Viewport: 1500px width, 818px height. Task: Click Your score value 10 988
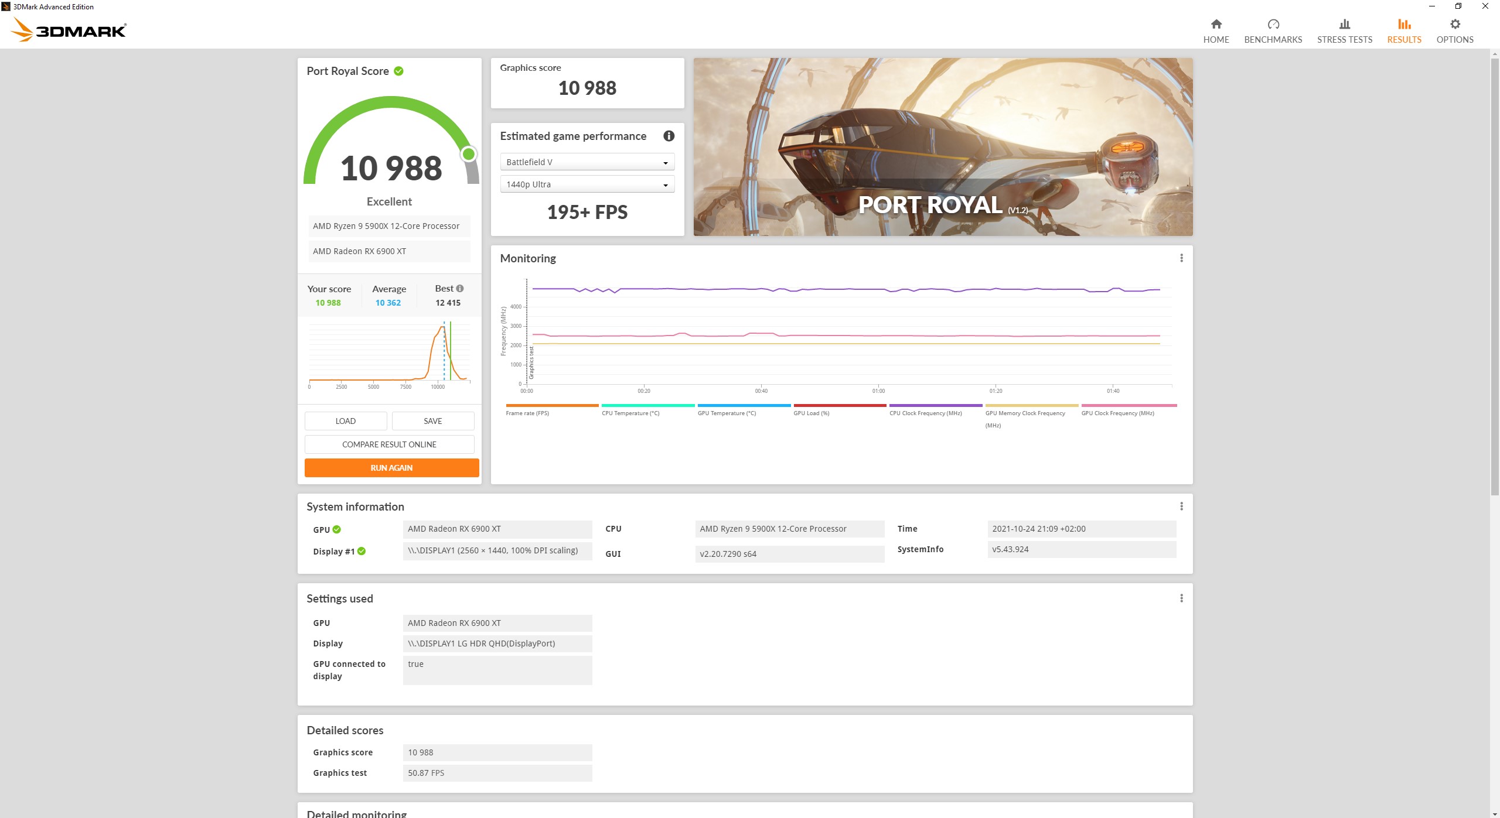tap(328, 303)
